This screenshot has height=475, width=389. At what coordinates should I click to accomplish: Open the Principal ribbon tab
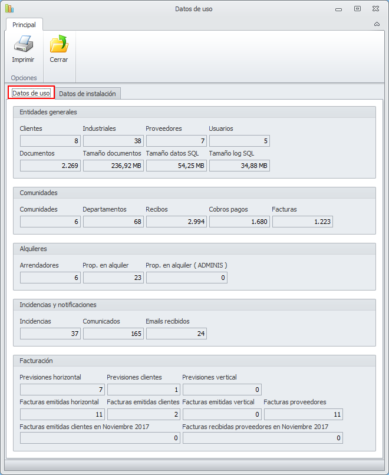pos(24,25)
